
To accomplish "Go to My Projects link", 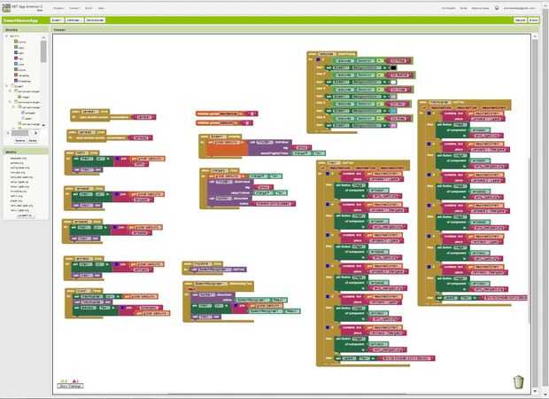I will tap(449, 8).
